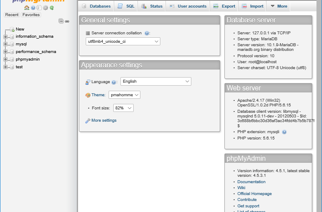This screenshot has height=212, width=322.
Task: Open the Theme link label
Action: (98, 95)
